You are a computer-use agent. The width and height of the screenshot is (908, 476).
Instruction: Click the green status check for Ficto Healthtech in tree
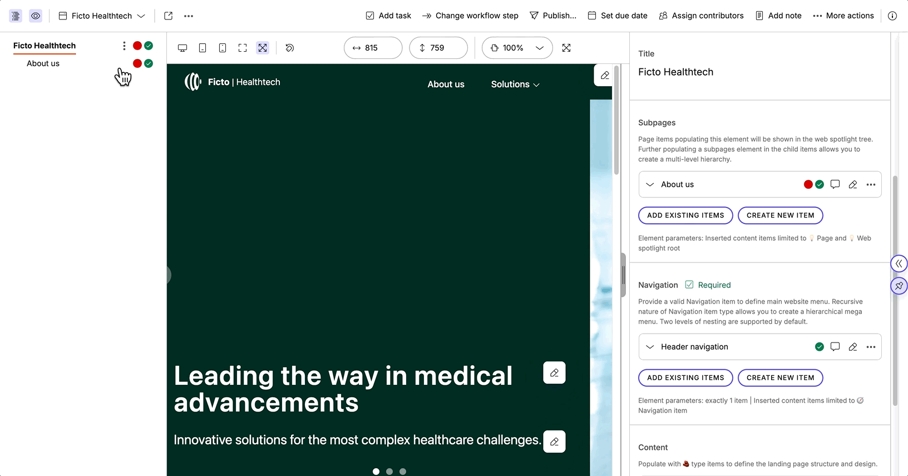[x=149, y=46]
